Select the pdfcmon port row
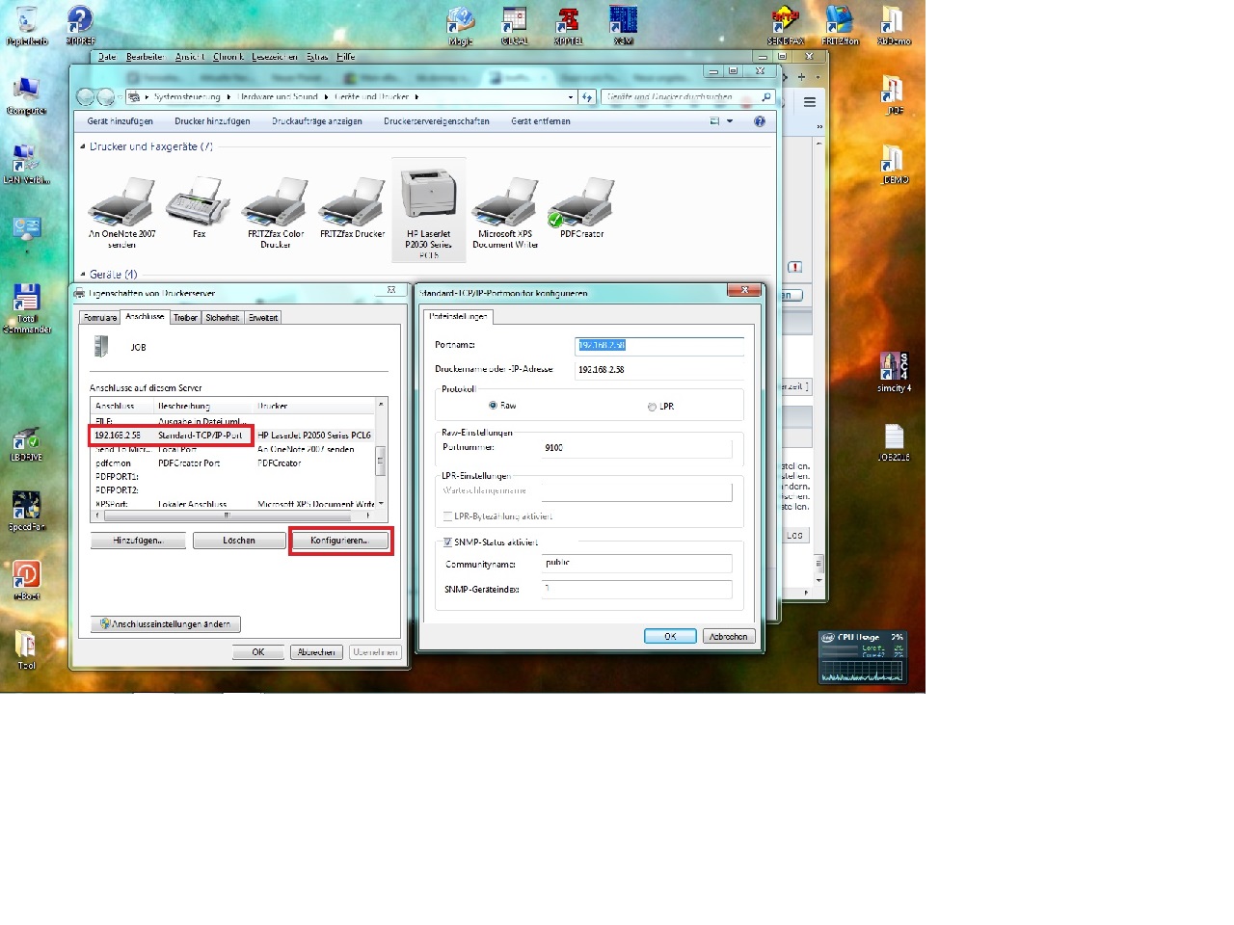The width and height of the screenshot is (1234, 925). tap(232, 463)
